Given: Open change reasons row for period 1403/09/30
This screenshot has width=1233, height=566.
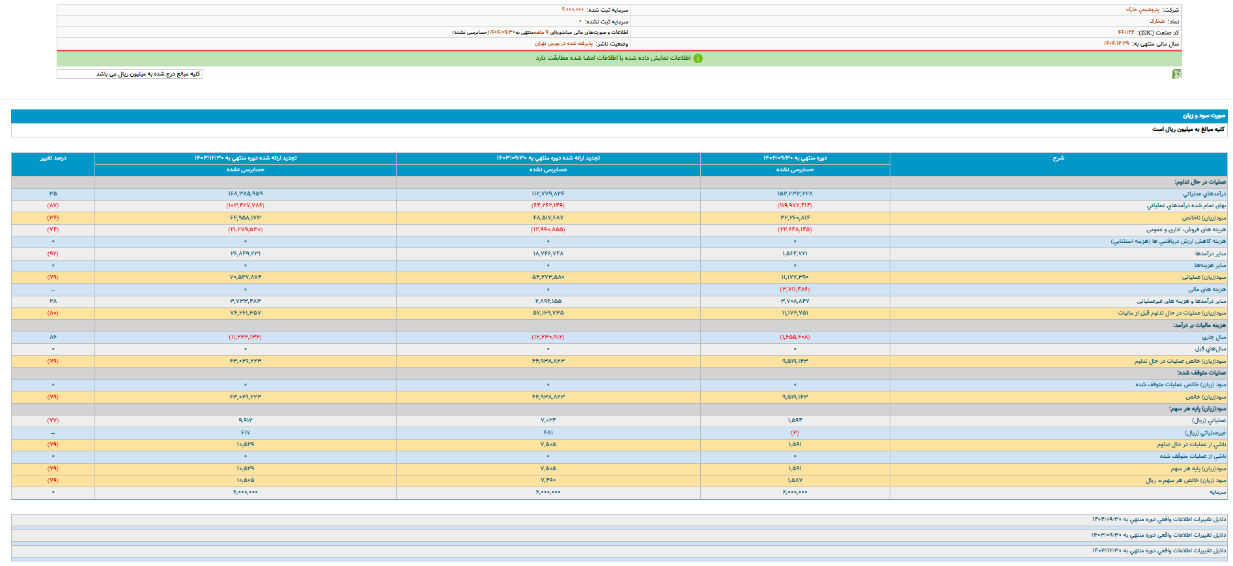Looking at the screenshot, I should click(1158, 535).
